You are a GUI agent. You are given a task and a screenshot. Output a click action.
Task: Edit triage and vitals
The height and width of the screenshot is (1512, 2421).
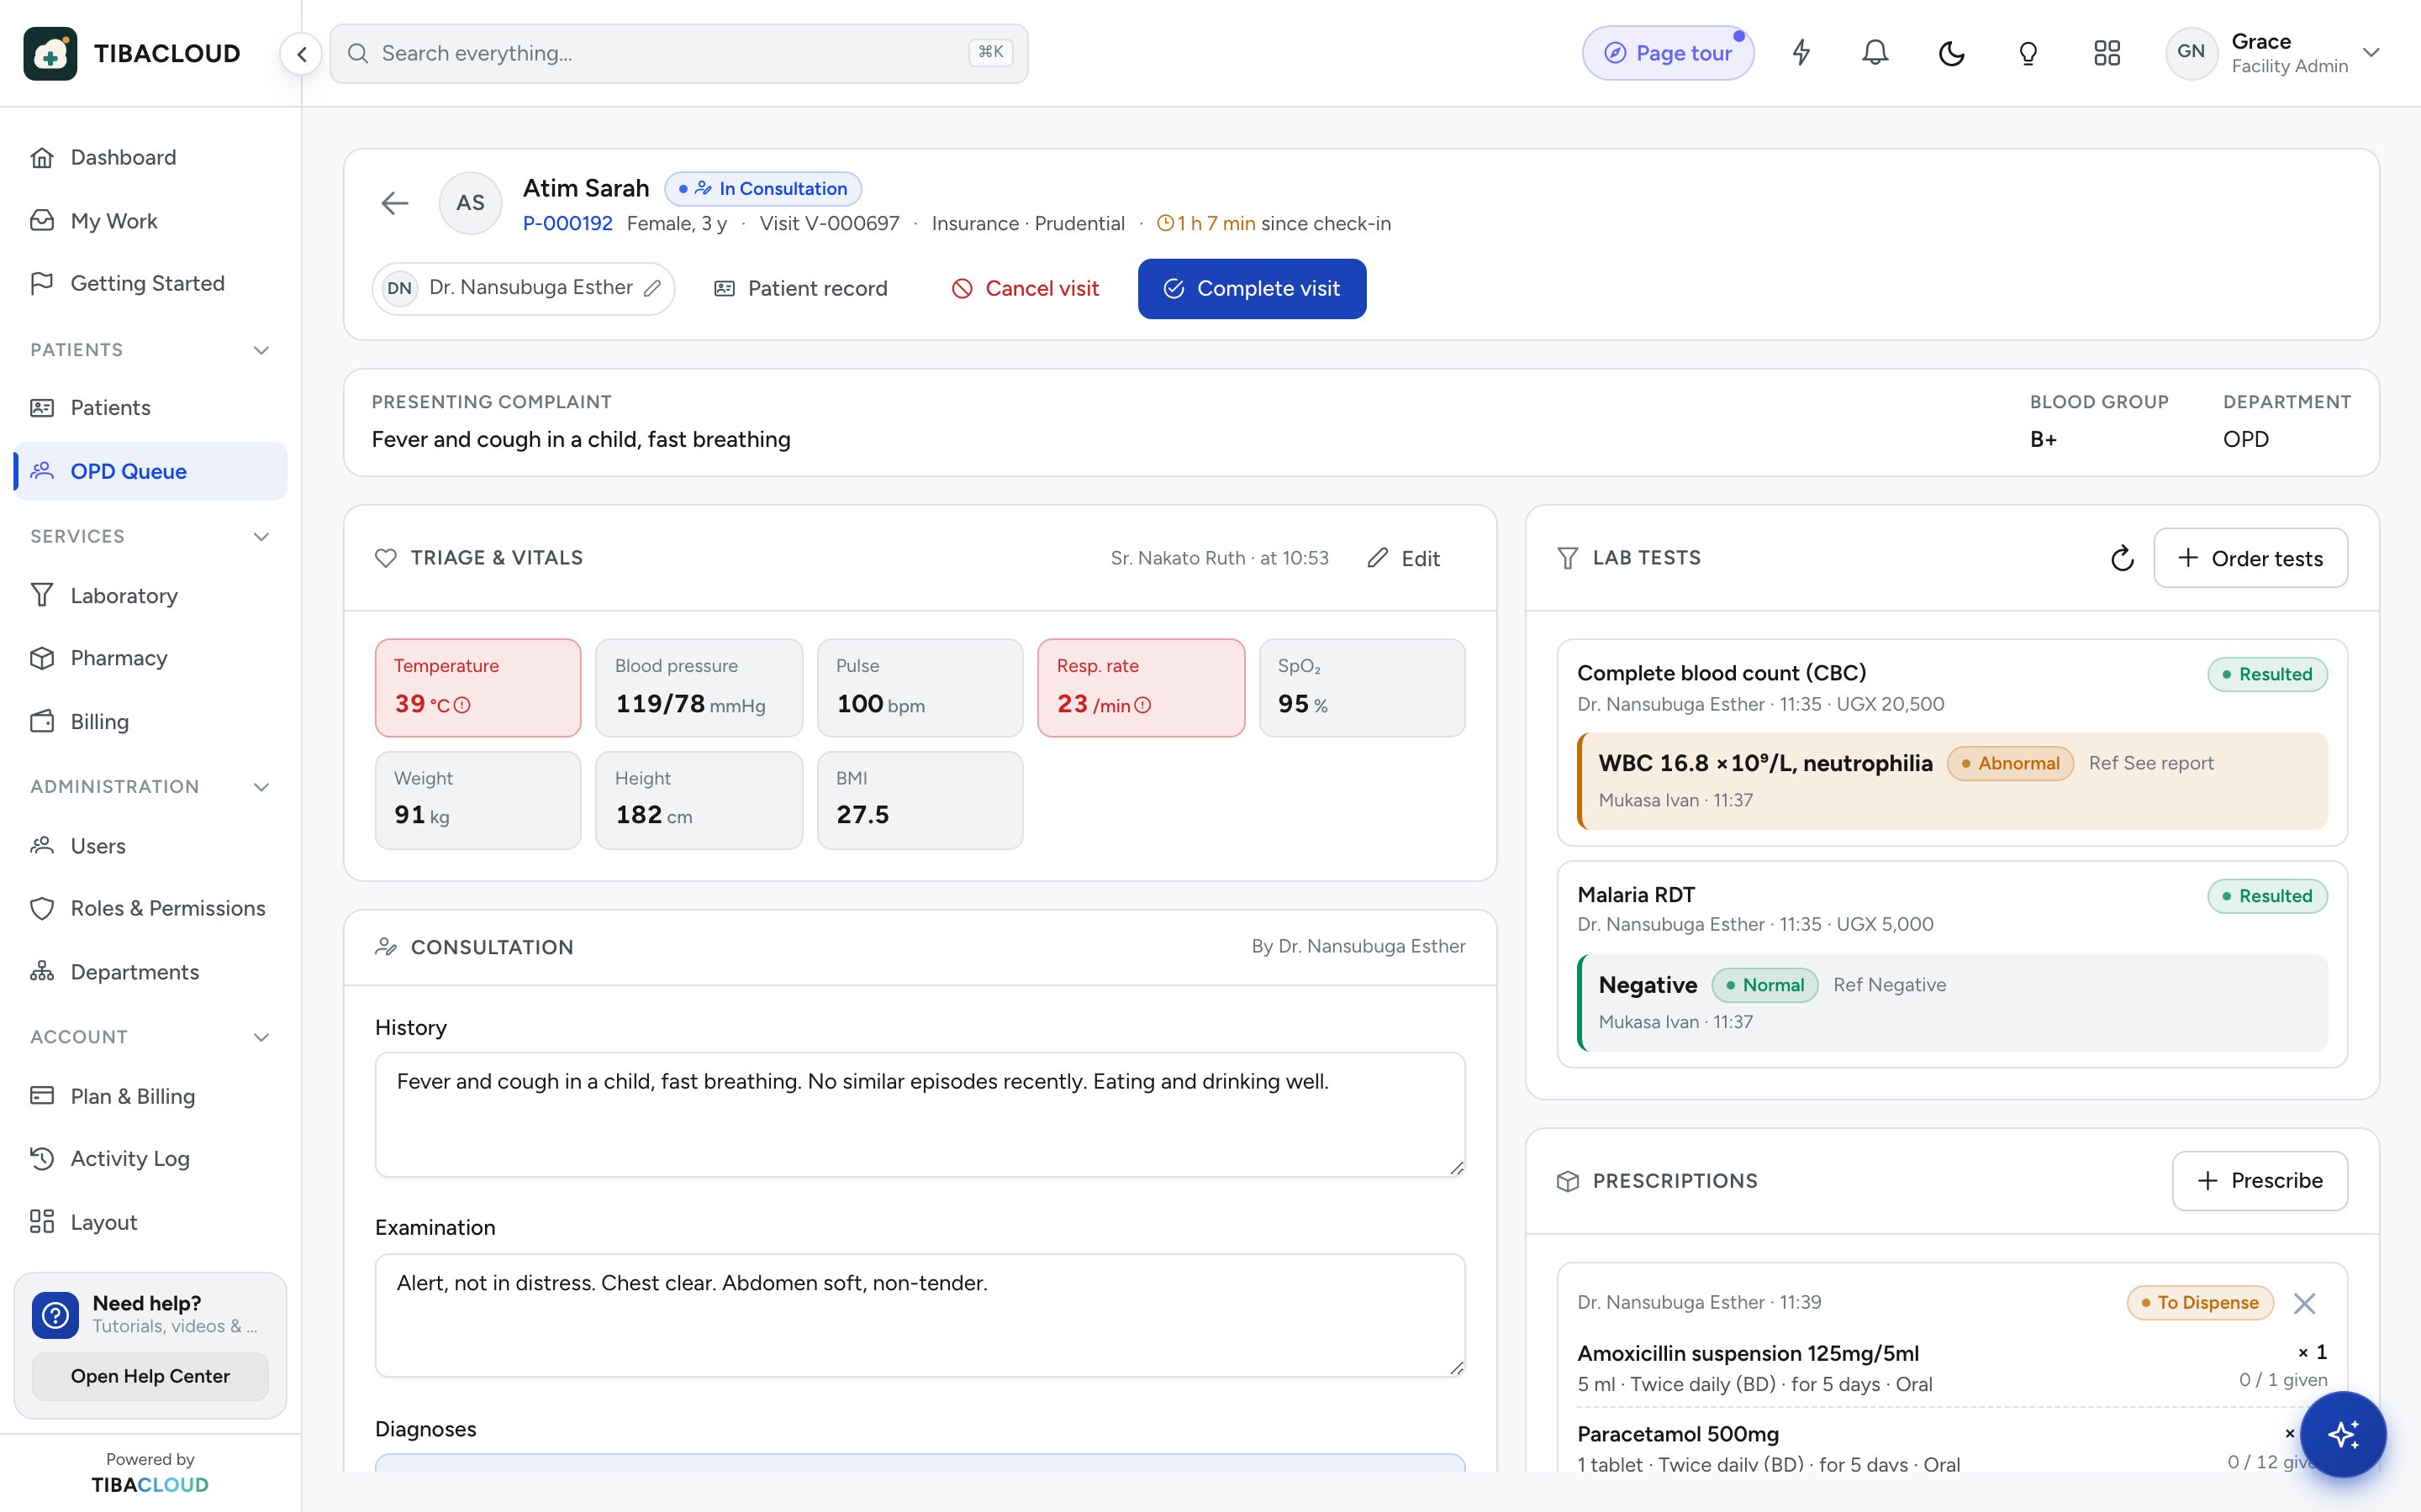click(x=1404, y=558)
